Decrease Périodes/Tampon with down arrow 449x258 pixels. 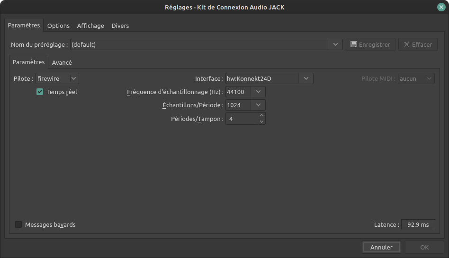(x=261, y=121)
